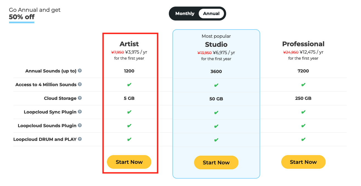Click Start Now for the Studio plan

click(216, 162)
